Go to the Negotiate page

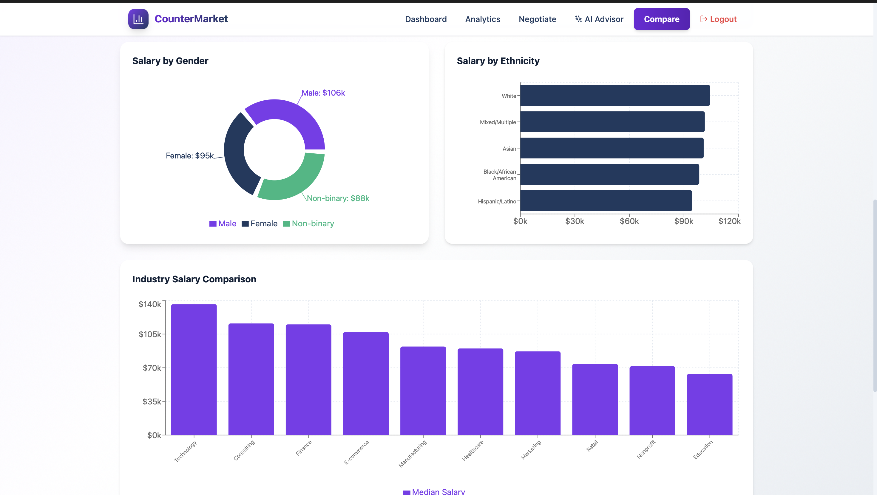537,19
